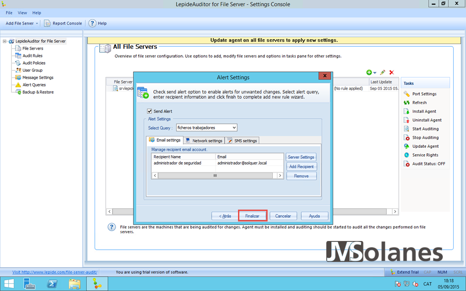The height and width of the screenshot is (291, 466).
Task: Click the Finalizar button
Action: (x=252, y=216)
